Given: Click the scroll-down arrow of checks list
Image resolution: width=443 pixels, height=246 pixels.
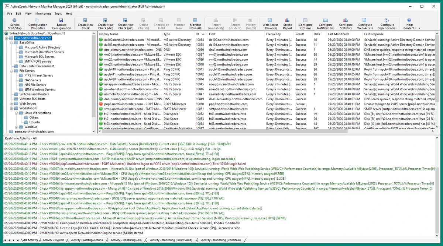Looking at the screenshot, I should click(x=437, y=126).
